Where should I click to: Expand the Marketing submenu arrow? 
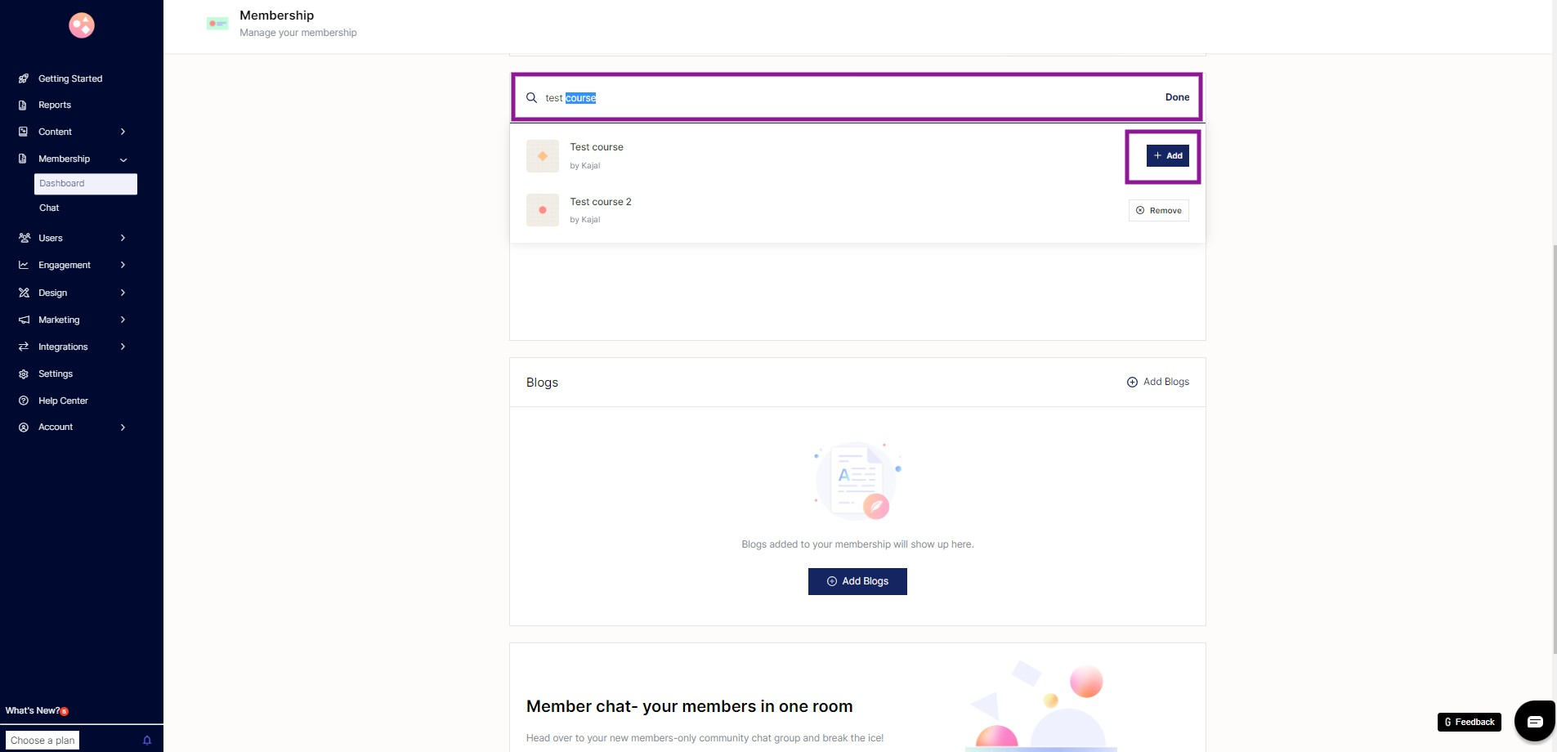point(123,320)
